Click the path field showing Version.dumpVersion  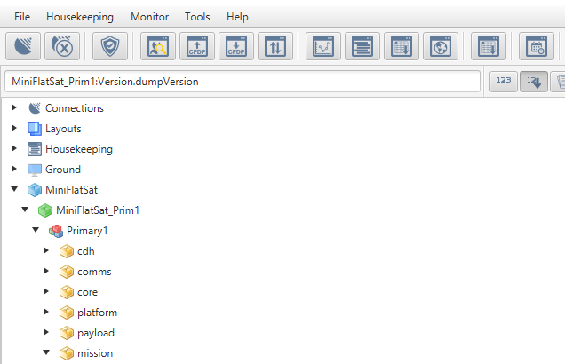pos(244,82)
